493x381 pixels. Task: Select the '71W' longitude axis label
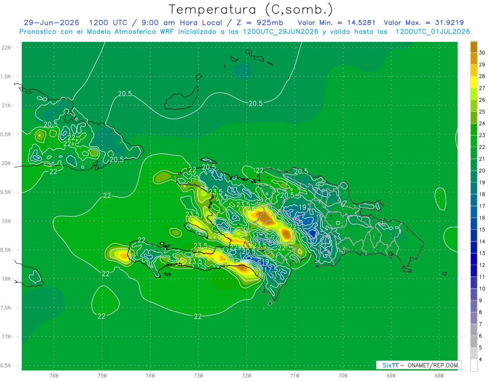pos(295,376)
